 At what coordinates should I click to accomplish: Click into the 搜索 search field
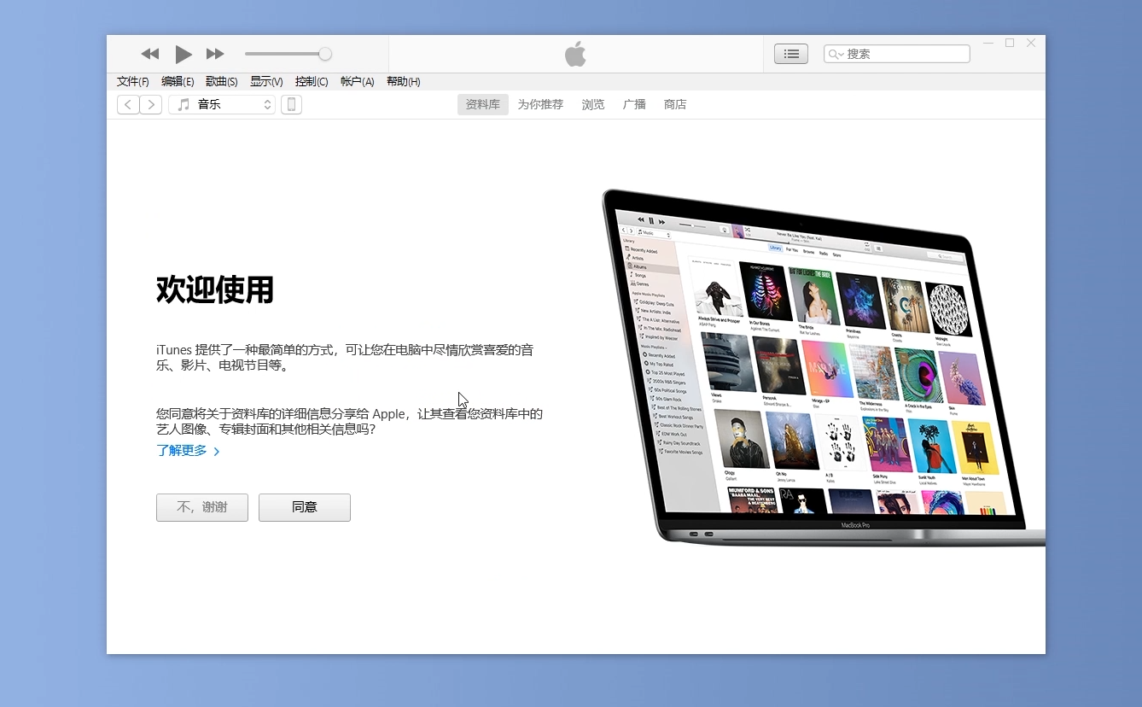coord(897,54)
